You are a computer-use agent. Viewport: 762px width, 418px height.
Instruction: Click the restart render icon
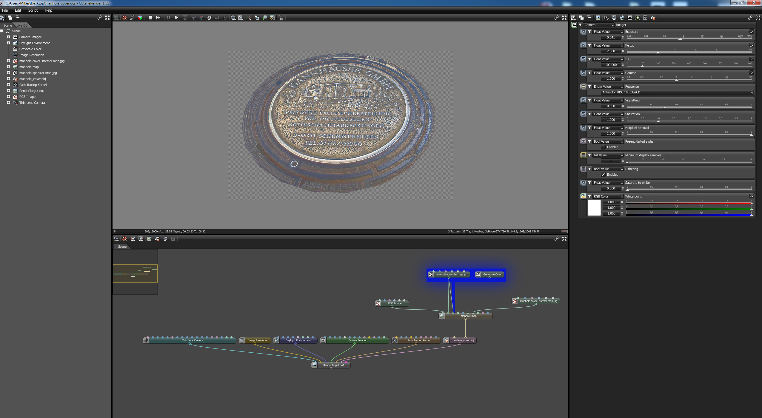pyautogui.click(x=158, y=18)
